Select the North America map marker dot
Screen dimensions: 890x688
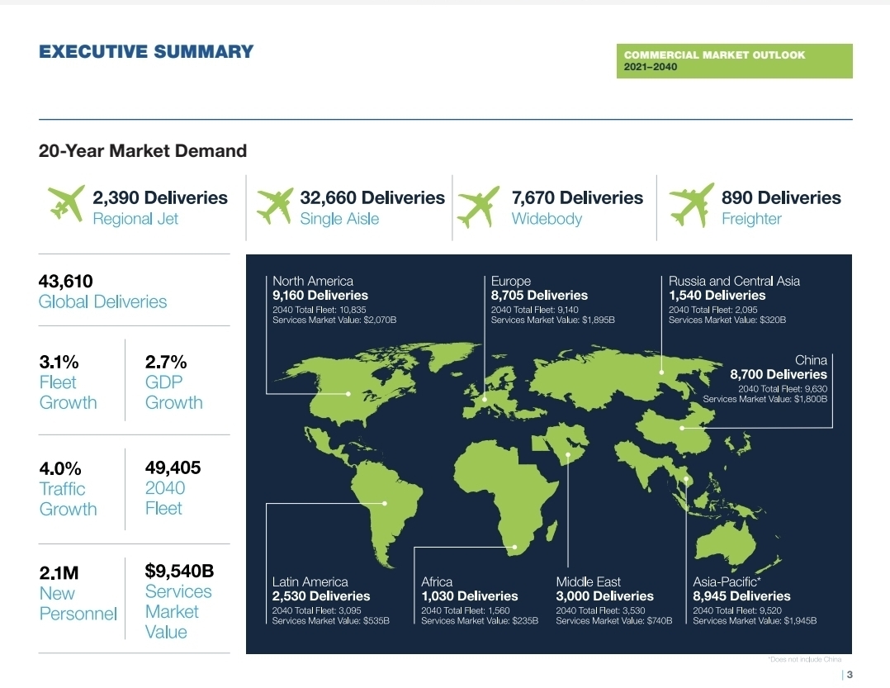349,394
